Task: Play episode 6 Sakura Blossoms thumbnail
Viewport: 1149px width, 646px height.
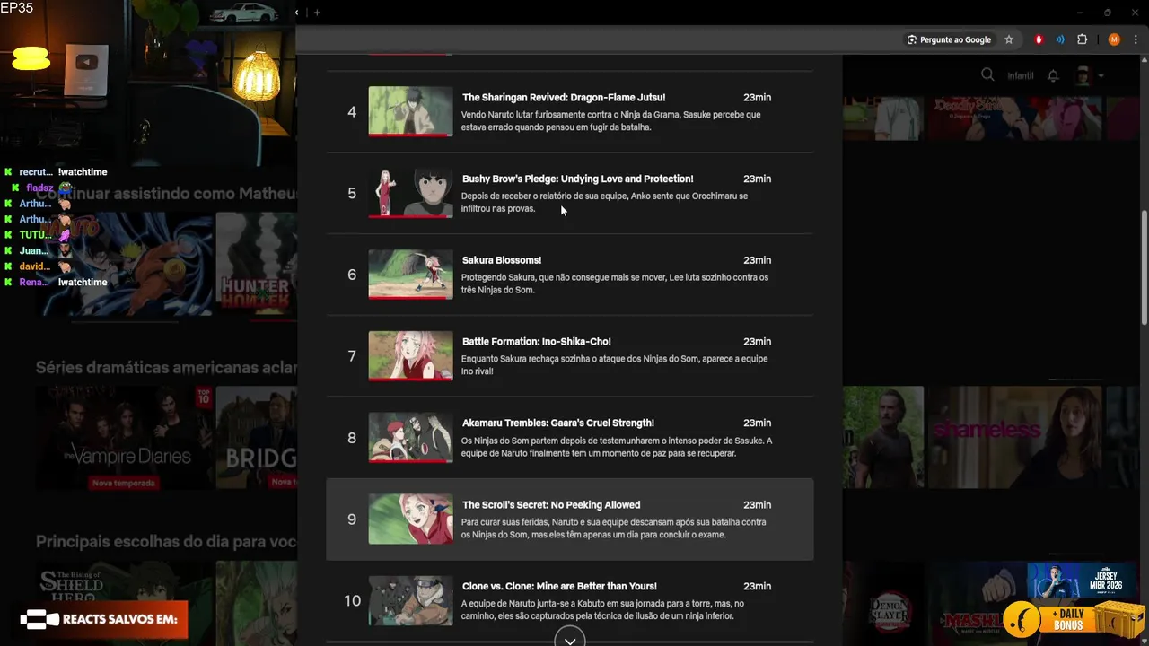Action: click(x=410, y=275)
